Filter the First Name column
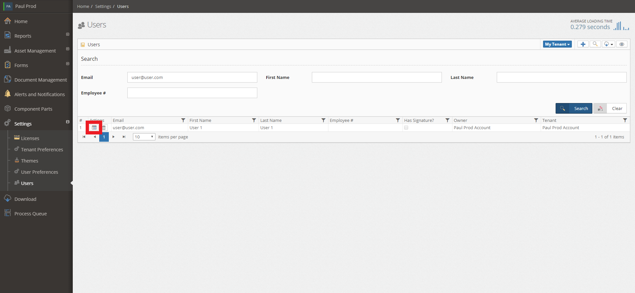The height and width of the screenshot is (293, 635). click(x=254, y=120)
